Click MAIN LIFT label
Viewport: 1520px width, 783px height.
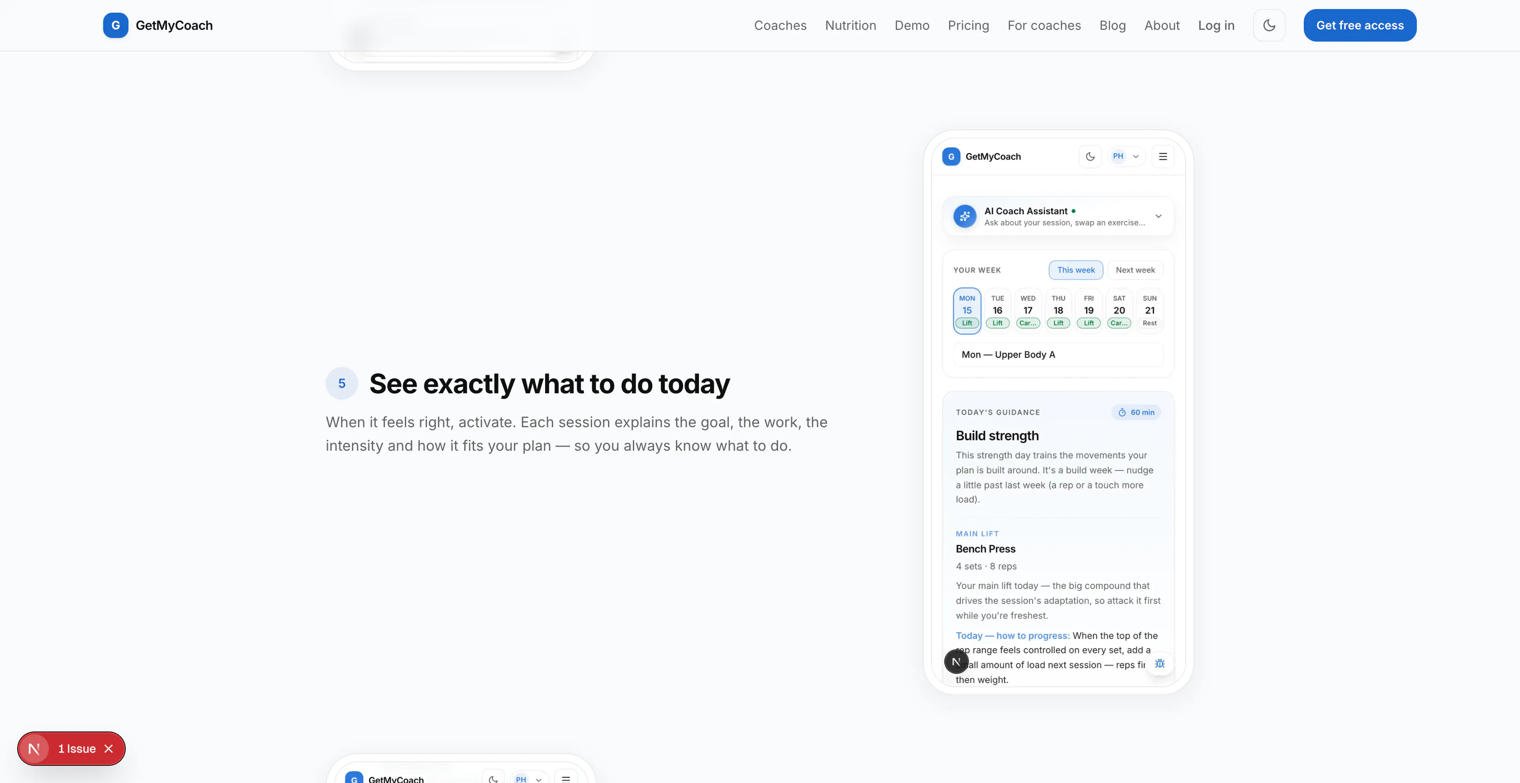coord(977,533)
